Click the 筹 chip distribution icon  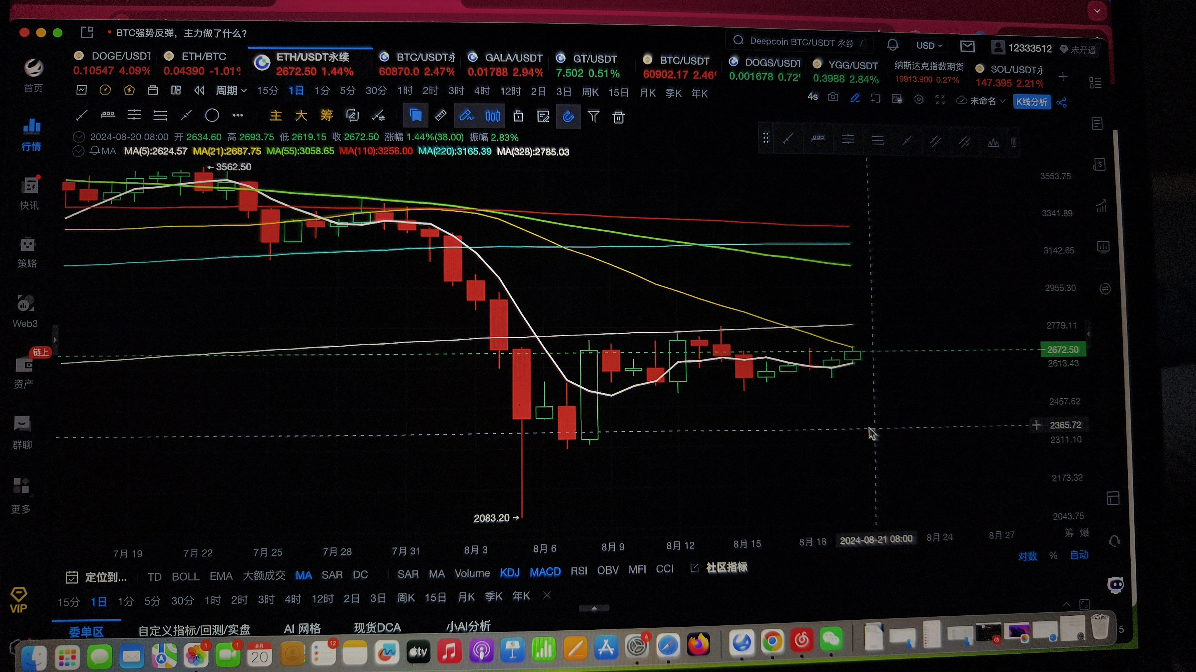[x=326, y=115]
